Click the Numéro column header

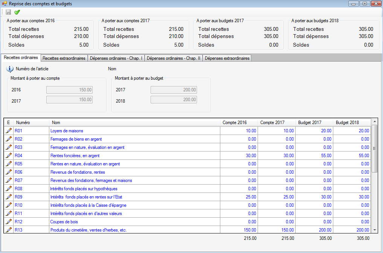[32, 122]
